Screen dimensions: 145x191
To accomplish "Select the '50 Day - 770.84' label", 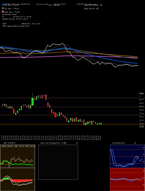I will 12,9.
